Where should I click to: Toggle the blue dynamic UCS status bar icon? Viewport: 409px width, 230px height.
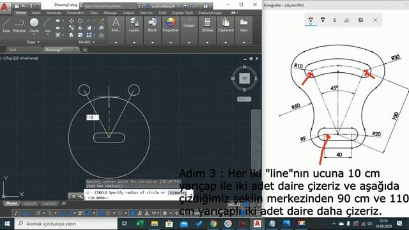[x=101, y=213]
